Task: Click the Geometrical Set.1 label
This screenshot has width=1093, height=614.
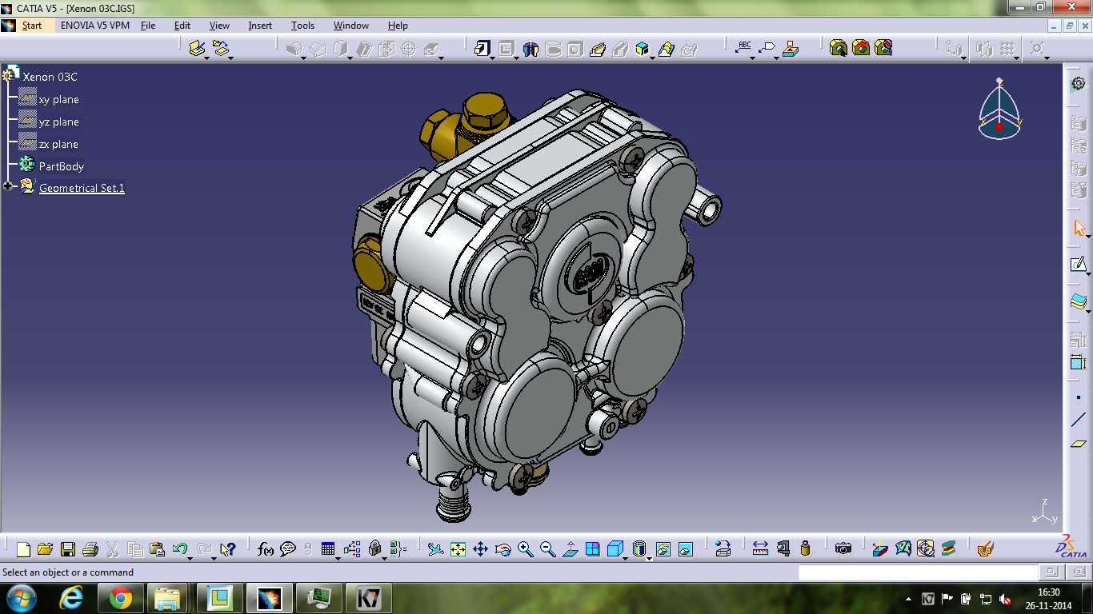Action: (x=82, y=188)
